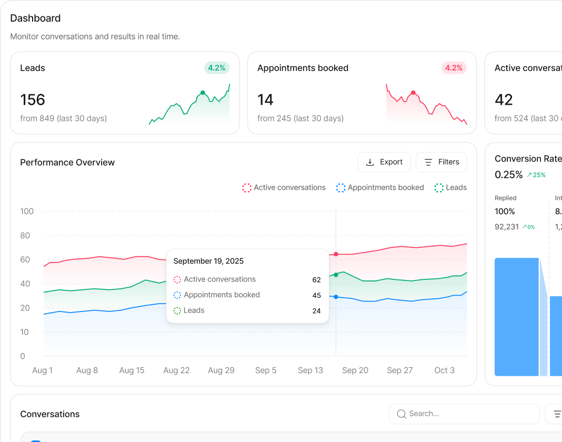Open the Leads summary card
Screen dimensions: 562x442
click(x=125, y=93)
